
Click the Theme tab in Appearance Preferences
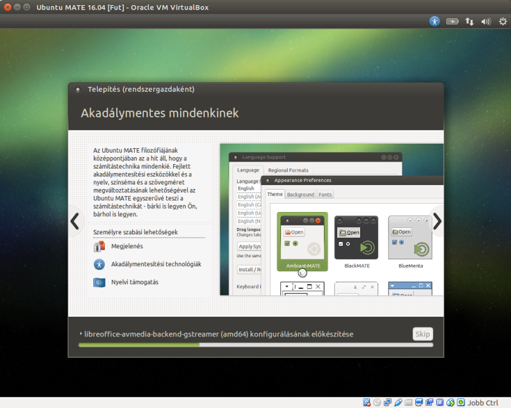(275, 194)
